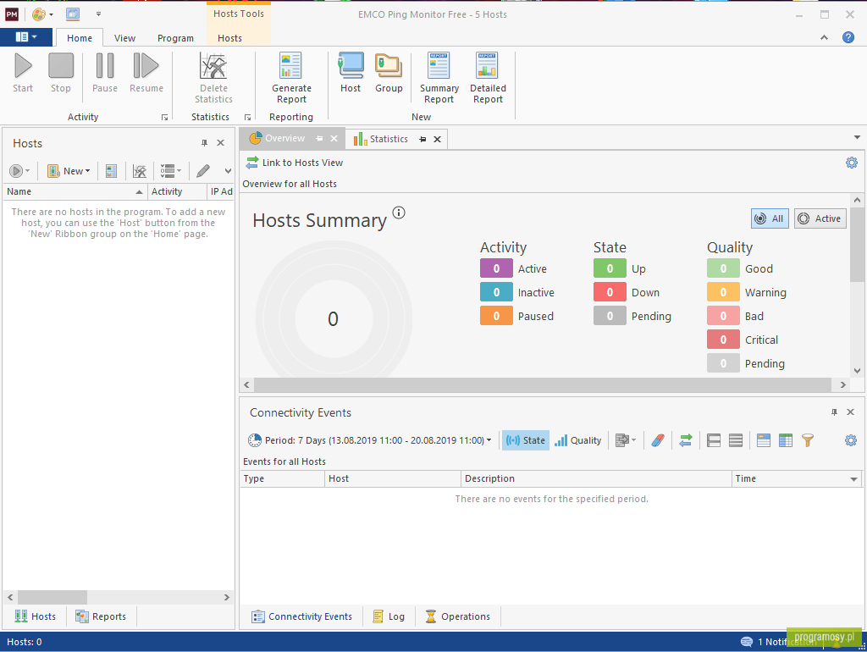Toggle Link to Hosts View

pos(295,163)
